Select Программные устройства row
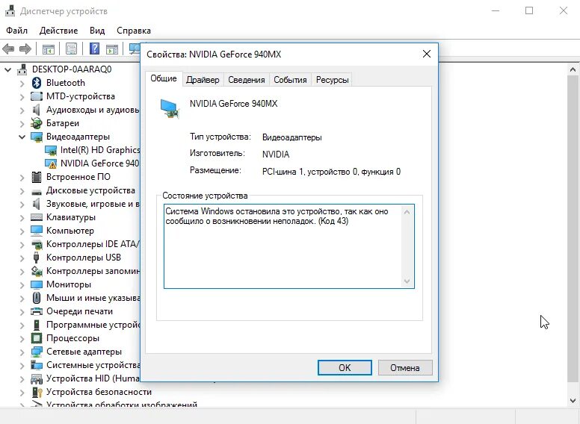 point(93,325)
